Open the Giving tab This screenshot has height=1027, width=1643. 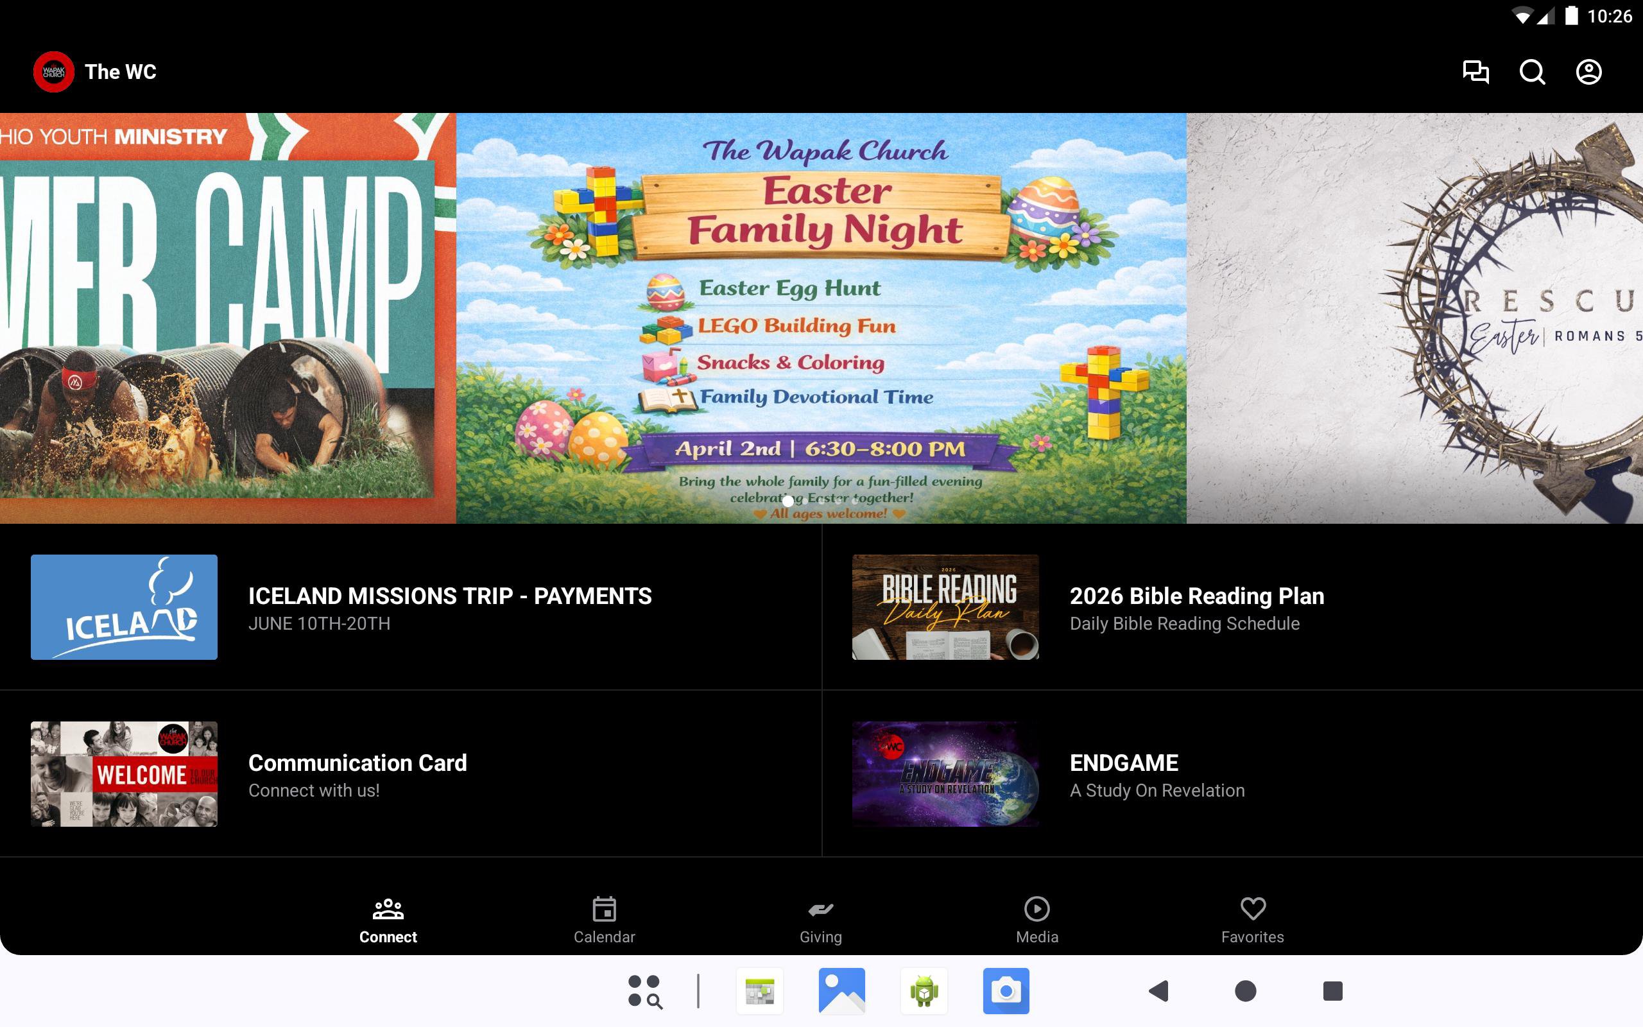tap(820, 920)
